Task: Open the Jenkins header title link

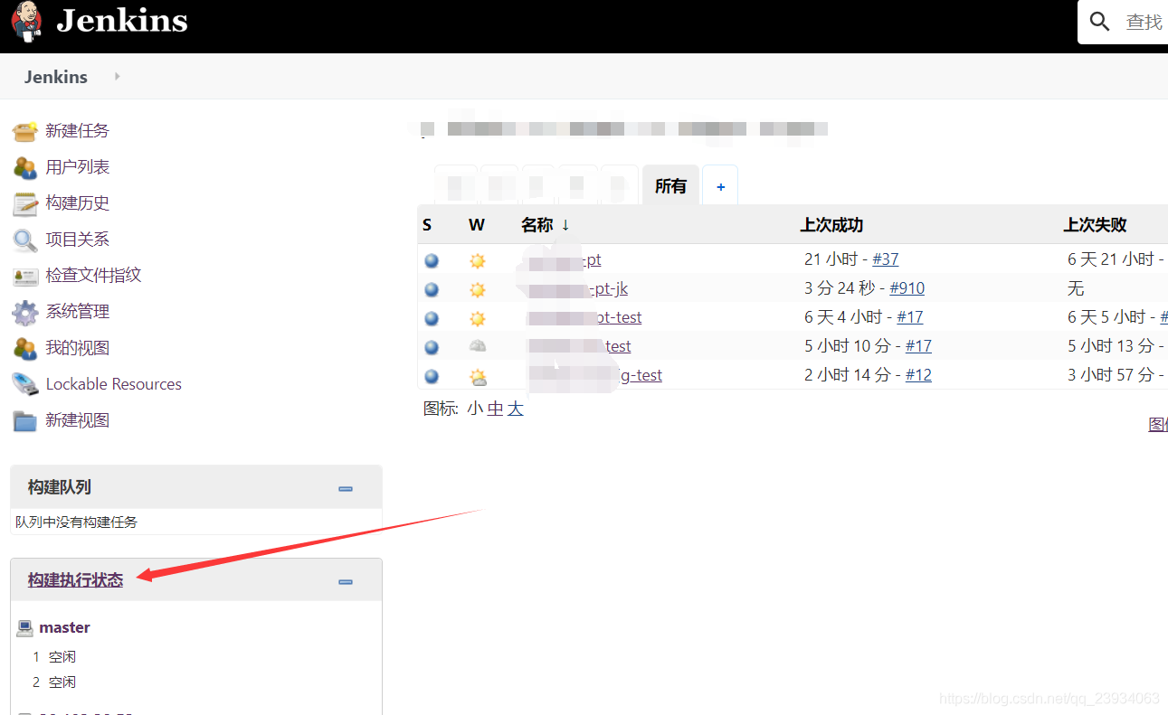Action: click(122, 20)
